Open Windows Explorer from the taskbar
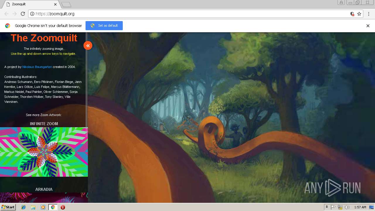The height and width of the screenshot is (211, 375). click(33, 207)
